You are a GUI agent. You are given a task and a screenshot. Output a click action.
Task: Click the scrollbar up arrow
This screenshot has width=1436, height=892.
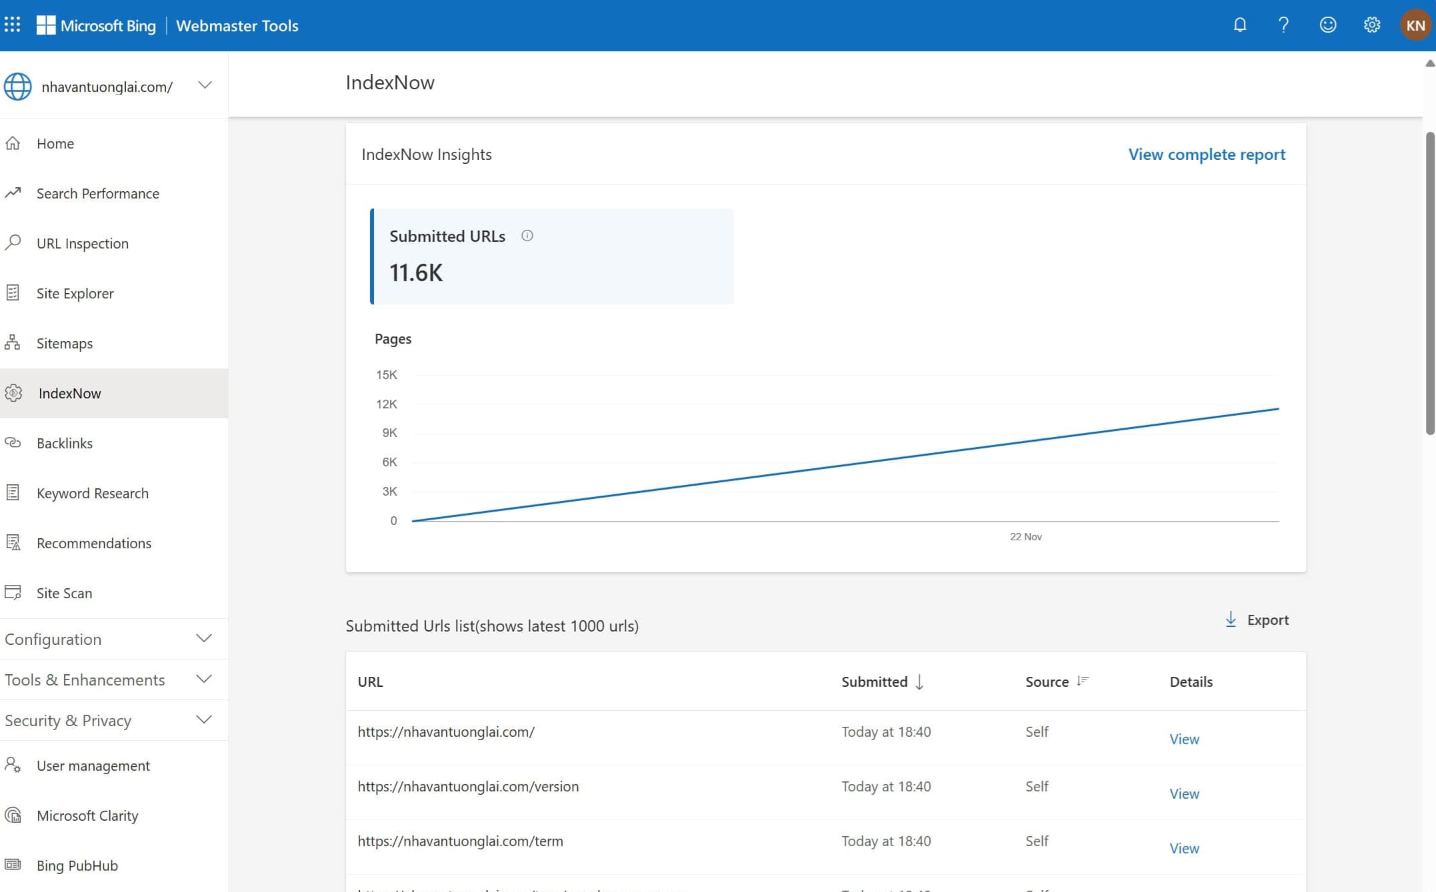coord(1430,63)
